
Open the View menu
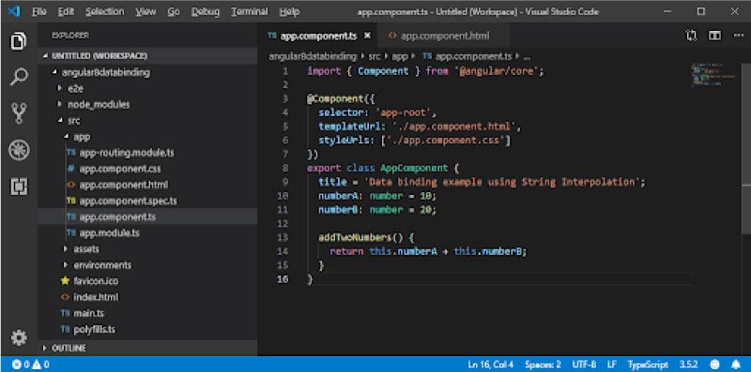point(146,11)
